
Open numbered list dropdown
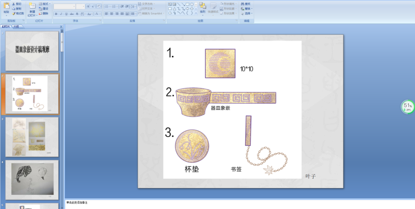click(115, 7)
